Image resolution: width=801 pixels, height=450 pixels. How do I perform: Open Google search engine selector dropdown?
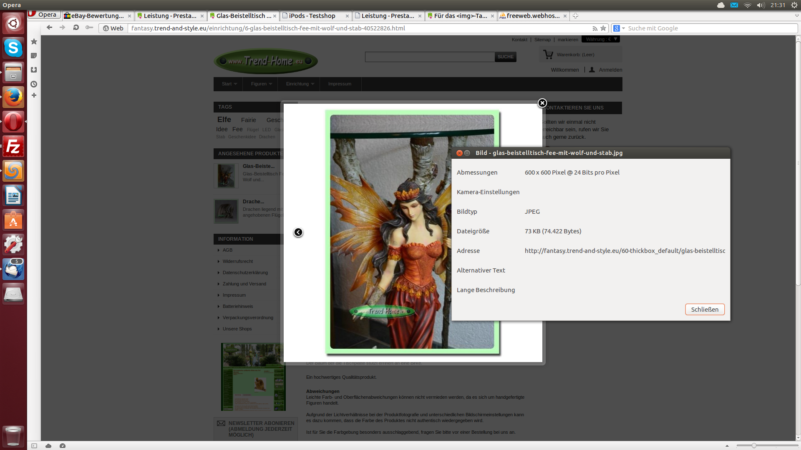(619, 28)
